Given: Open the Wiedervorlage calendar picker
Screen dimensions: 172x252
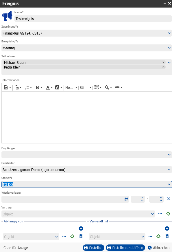Looking at the screenshot, I should tap(126, 199).
